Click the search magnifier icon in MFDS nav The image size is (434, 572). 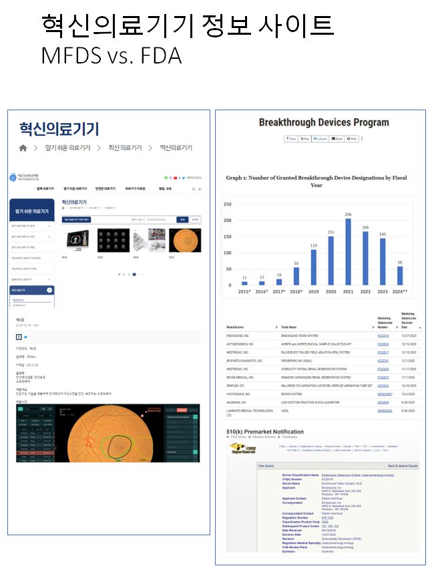[x=194, y=189]
